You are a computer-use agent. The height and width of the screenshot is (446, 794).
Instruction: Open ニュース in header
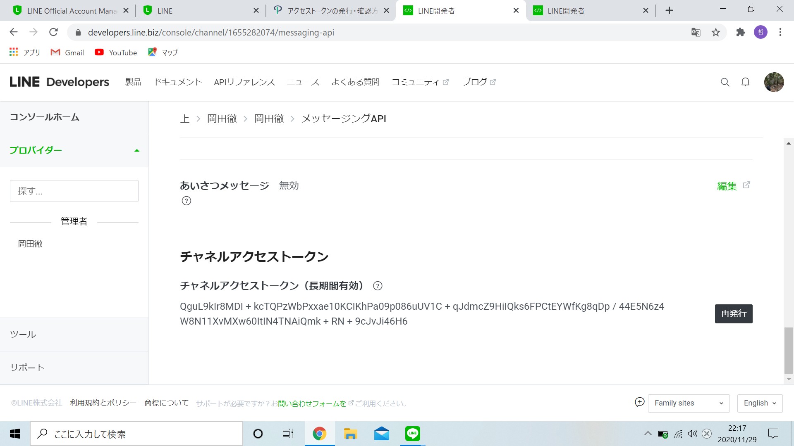click(303, 82)
